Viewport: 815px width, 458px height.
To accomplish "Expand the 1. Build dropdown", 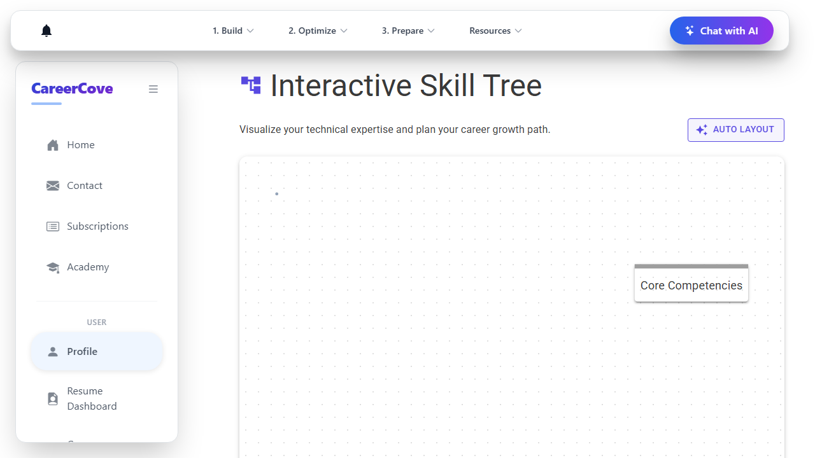I will coord(233,31).
